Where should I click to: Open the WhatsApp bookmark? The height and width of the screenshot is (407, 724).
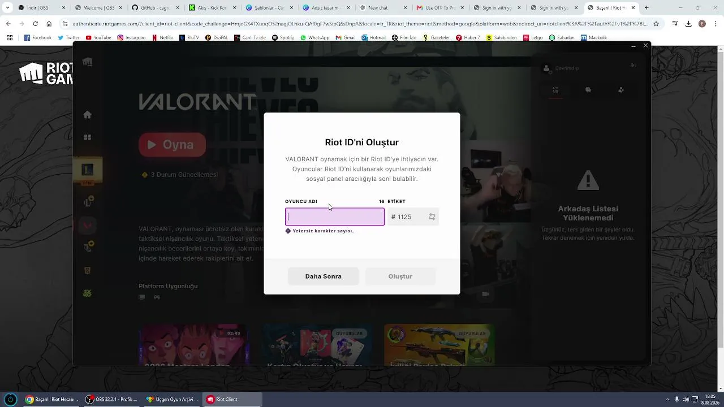315,38
